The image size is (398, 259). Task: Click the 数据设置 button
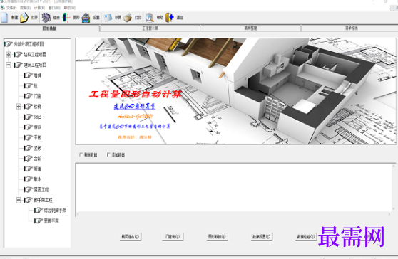pyautogui.click(x=262, y=237)
